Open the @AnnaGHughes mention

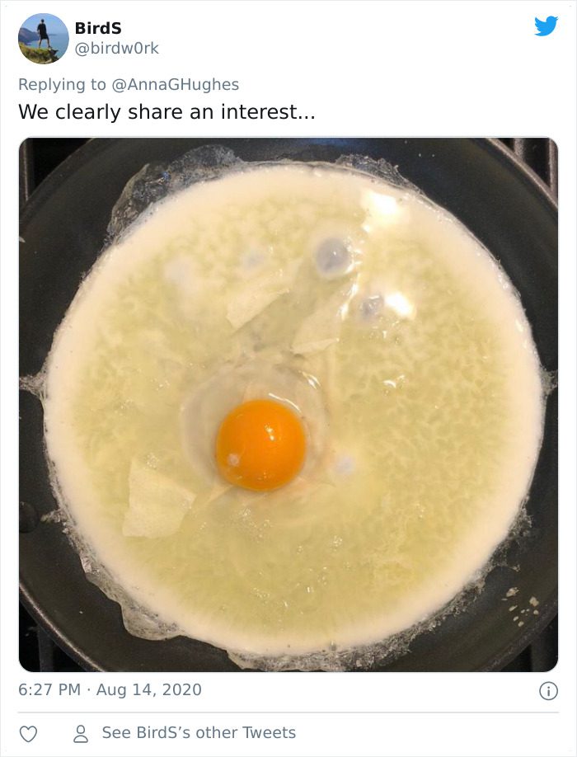(x=175, y=84)
